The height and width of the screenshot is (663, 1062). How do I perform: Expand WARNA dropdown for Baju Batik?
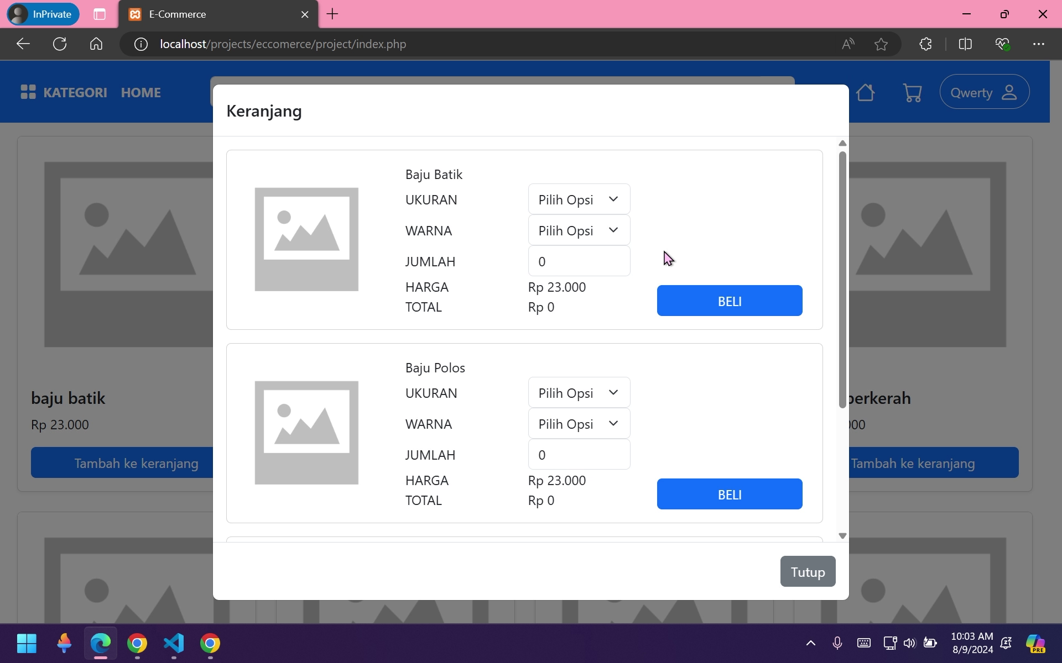click(x=579, y=230)
